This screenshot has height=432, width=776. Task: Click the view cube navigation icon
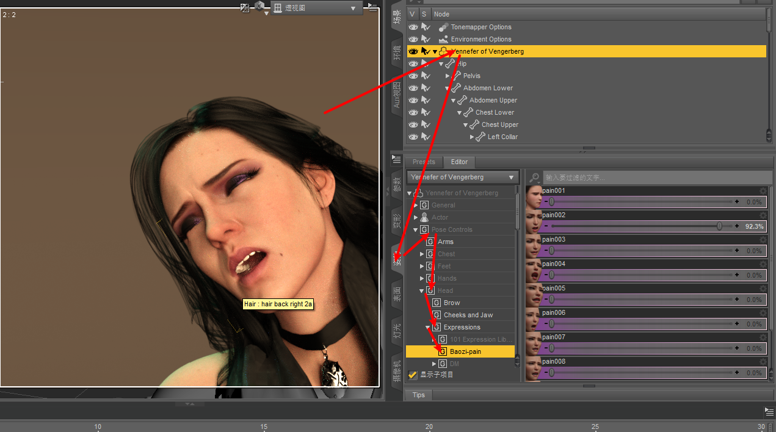[259, 7]
